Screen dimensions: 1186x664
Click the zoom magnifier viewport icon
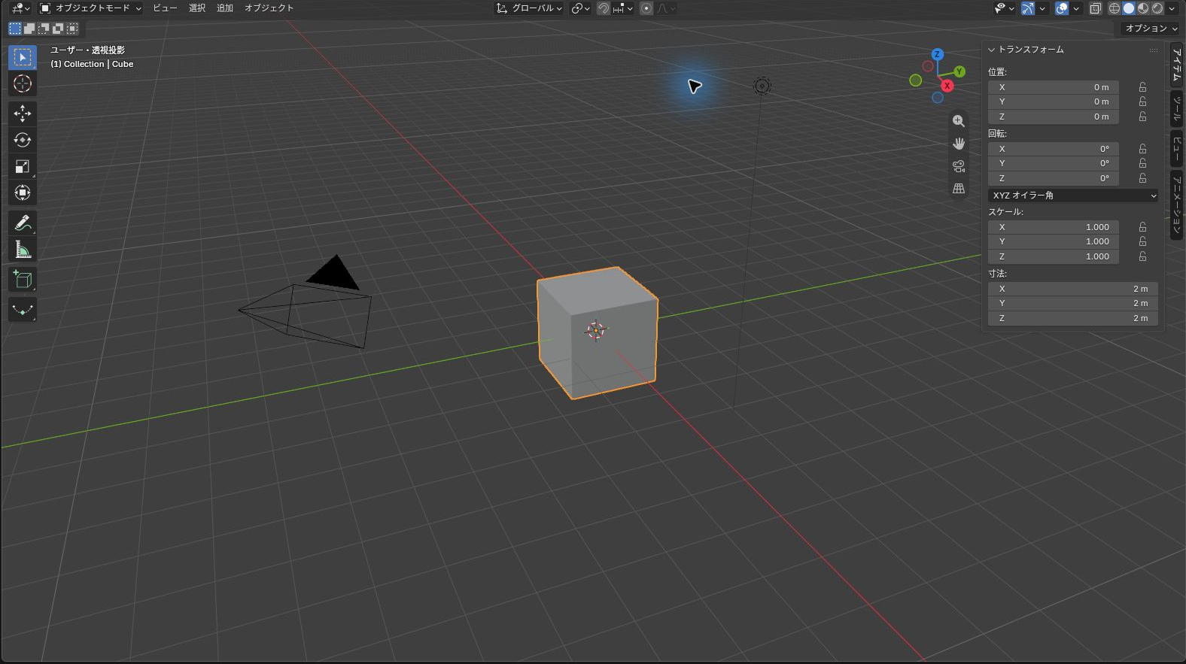pos(958,121)
